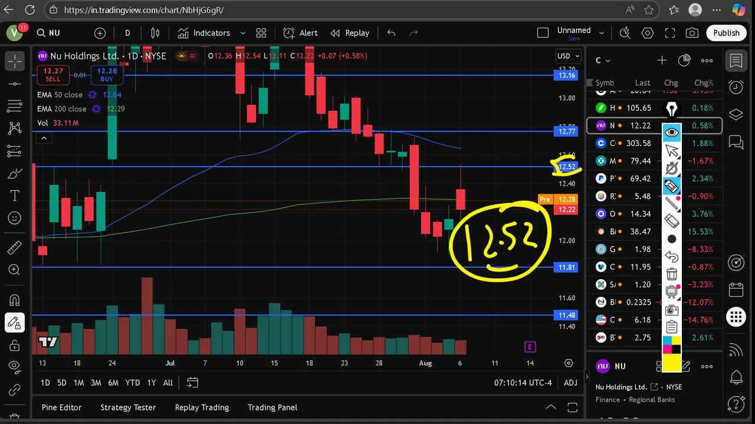Screen dimensions: 755x424
Task: Start bar Replay mode
Action: [350, 33]
